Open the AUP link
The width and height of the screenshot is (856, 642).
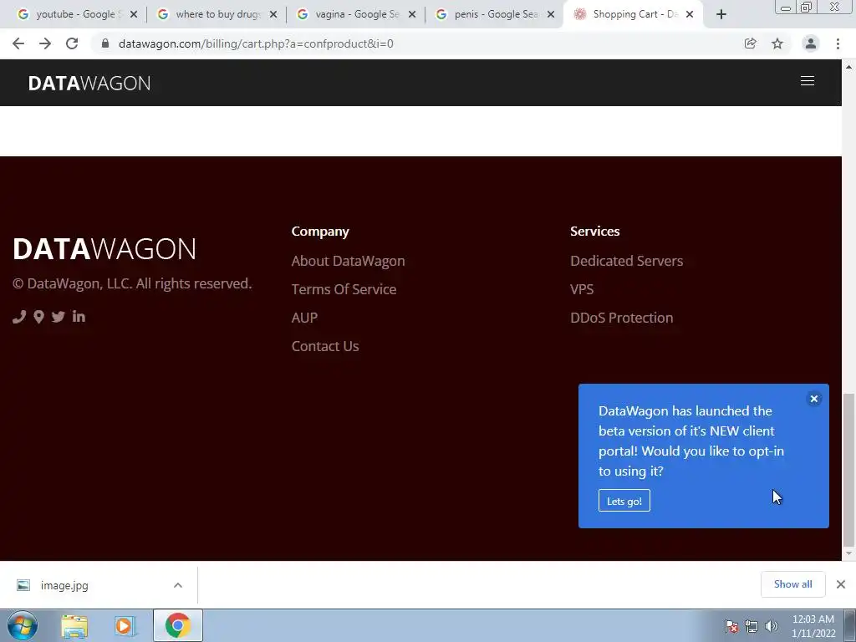[x=304, y=318]
